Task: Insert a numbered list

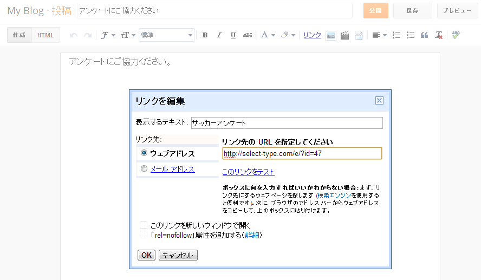Action: pyautogui.click(x=396, y=35)
